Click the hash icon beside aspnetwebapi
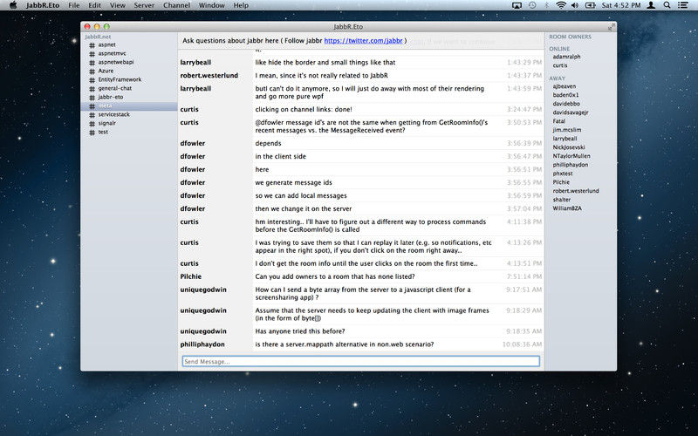Viewport: 698px width, 436px height. pyautogui.click(x=92, y=62)
